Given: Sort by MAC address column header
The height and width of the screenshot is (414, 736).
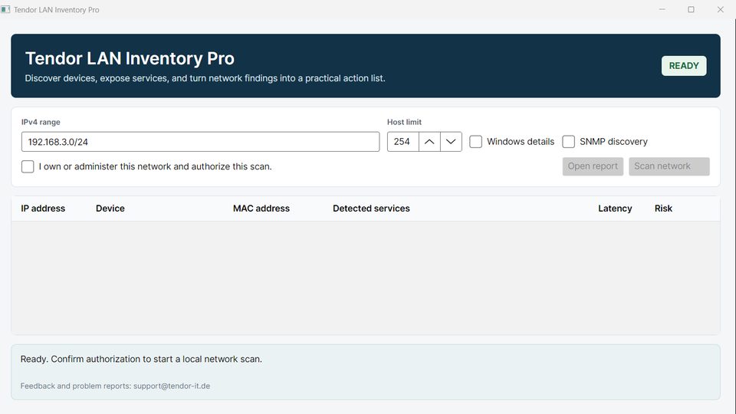Looking at the screenshot, I should point(261,209).
